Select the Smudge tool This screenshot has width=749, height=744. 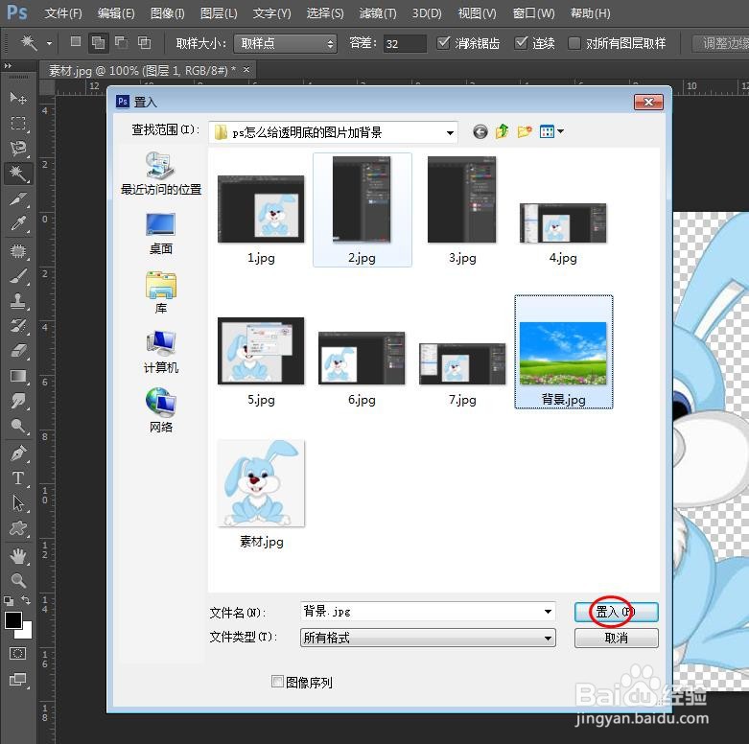(x=18, y=401)
